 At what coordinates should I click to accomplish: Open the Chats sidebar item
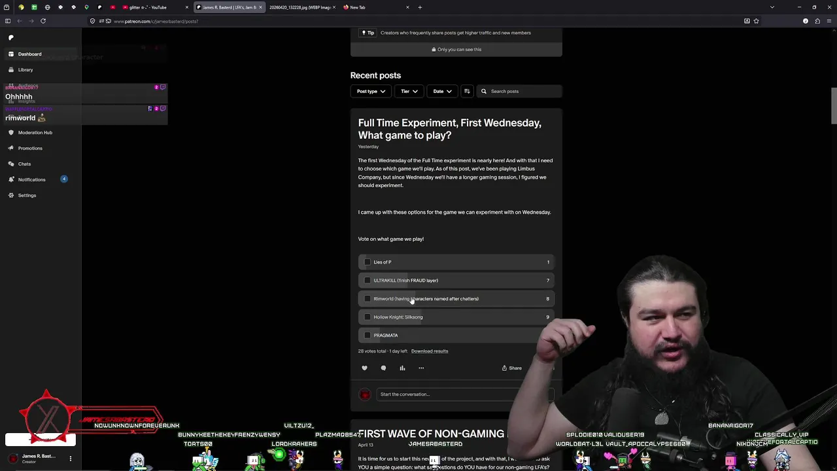click(x=41, y=164)
